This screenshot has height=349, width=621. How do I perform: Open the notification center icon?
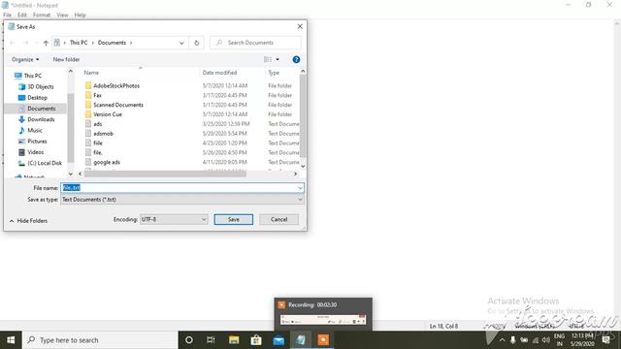pos(605,340)
